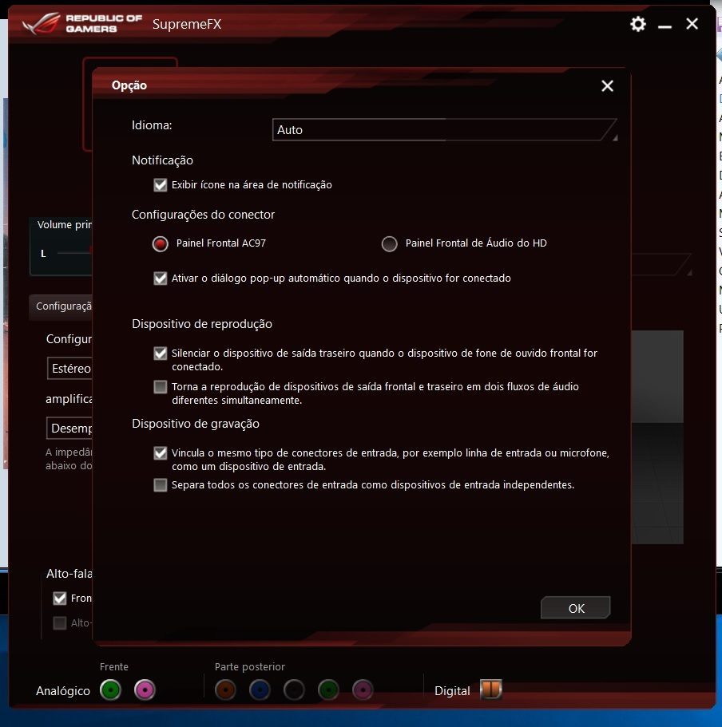Open the Estéreo configuration dropdown
Image resolution: width=722 pixels, height=727 pixels.
(x=69, y=368)
